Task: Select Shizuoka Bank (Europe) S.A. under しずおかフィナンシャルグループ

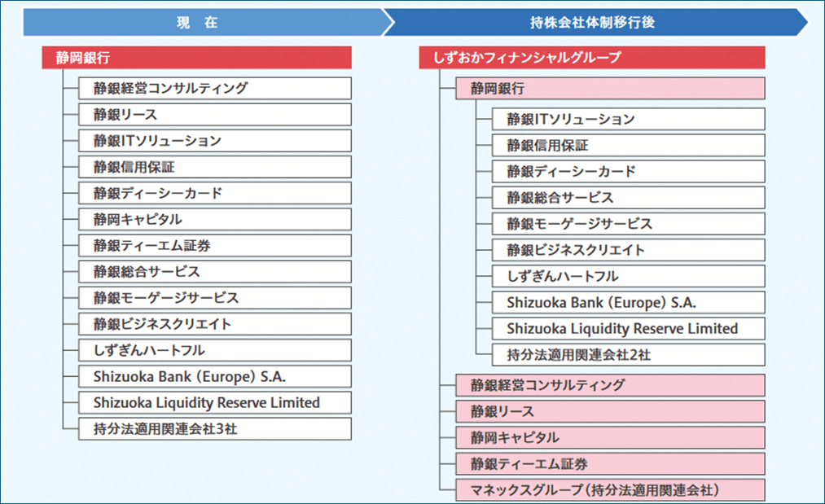Action: 628,303
